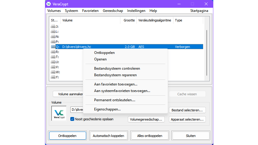
Task: Click the R: drive icon
Action: pos(53,52)
